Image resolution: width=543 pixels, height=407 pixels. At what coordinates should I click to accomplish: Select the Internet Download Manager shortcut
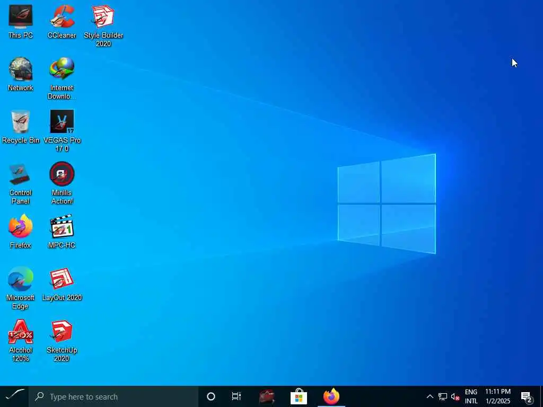point(62,78)
